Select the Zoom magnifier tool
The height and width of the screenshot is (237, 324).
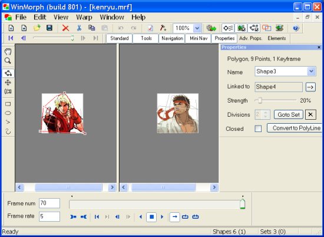coord(8,61)
